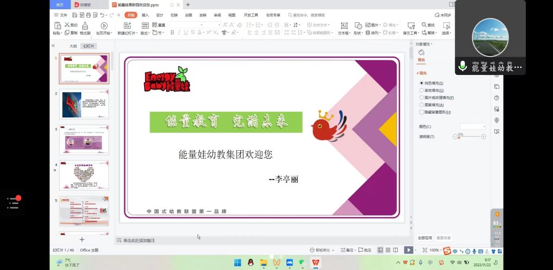
Task: Collapse the 填充 section triangle
Action: pos(418,74)
